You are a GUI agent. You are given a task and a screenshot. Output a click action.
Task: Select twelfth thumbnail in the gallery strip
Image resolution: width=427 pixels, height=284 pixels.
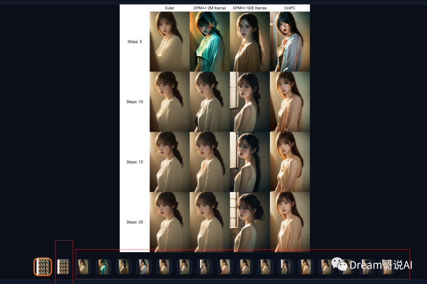(266, 267)
